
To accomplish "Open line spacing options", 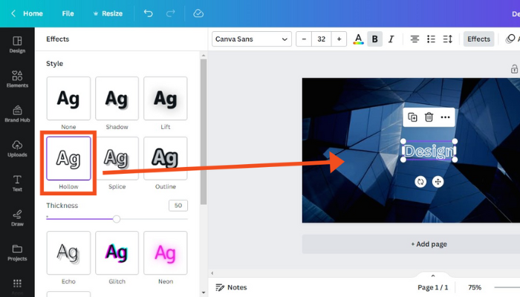I will point(448,39).
